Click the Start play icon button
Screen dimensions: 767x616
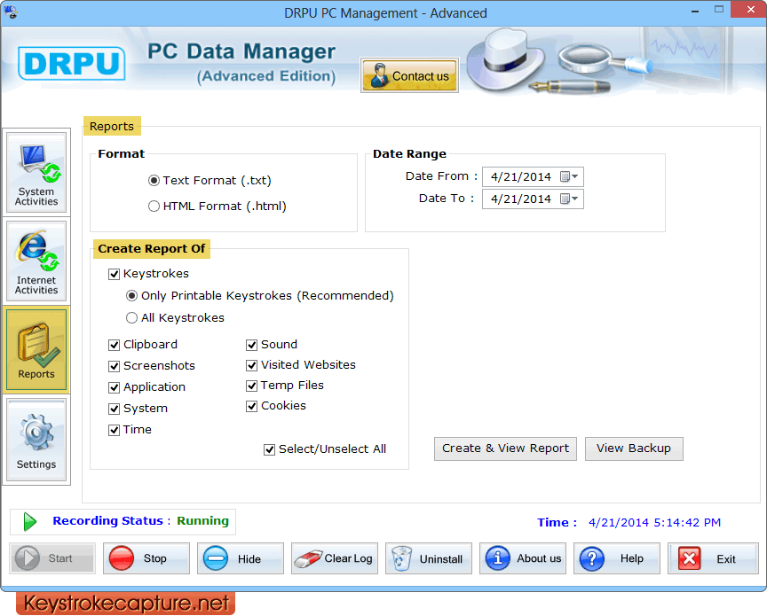pos(52,558)
